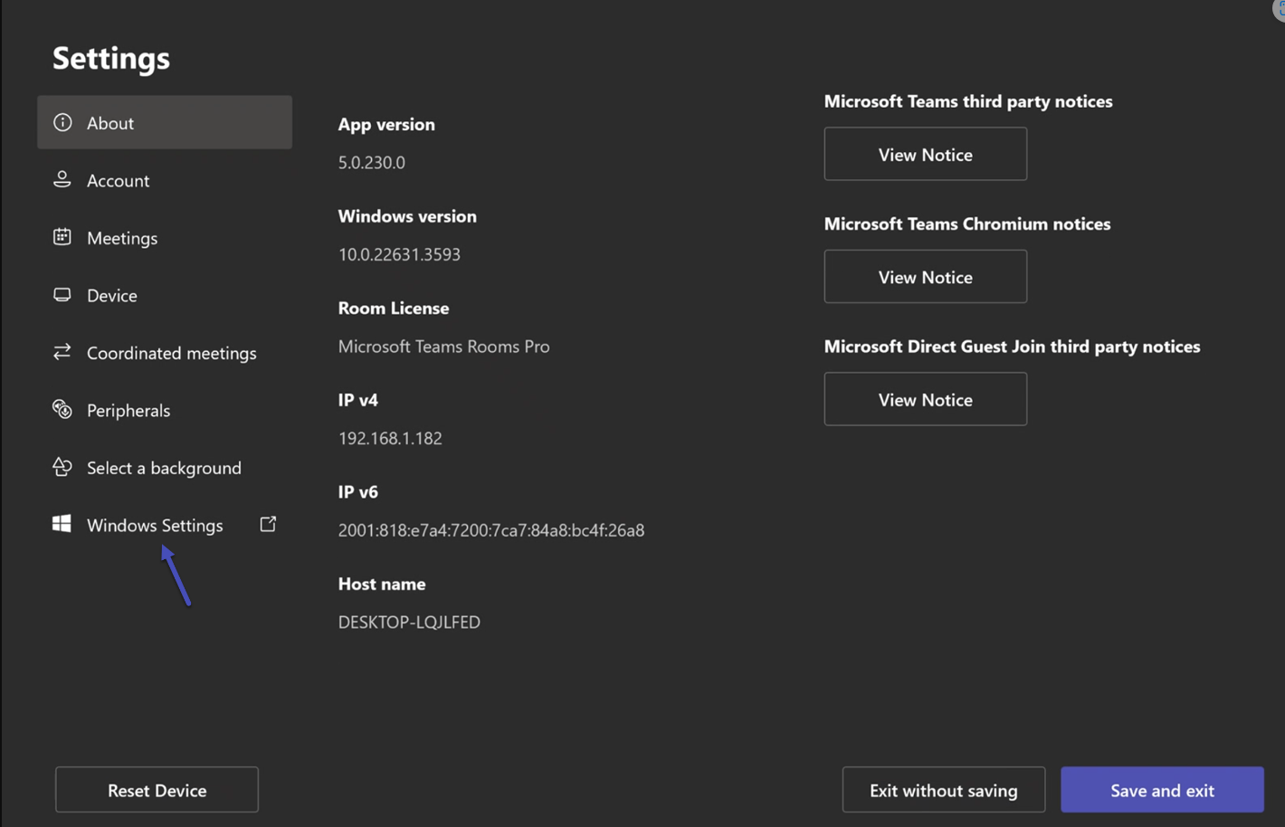Viewport: 1285px width, 827px height.
Task: View the Teams Chromium notice
Action: [925, 277]
